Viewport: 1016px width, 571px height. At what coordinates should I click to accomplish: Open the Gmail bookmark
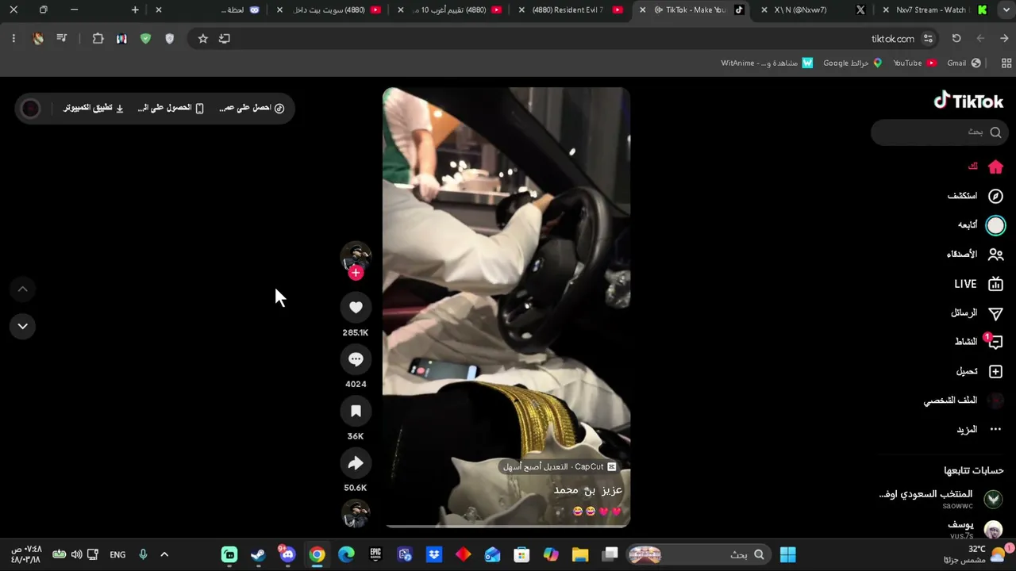[964, 63]
